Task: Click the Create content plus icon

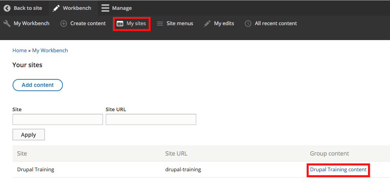Action: [64, 24]
